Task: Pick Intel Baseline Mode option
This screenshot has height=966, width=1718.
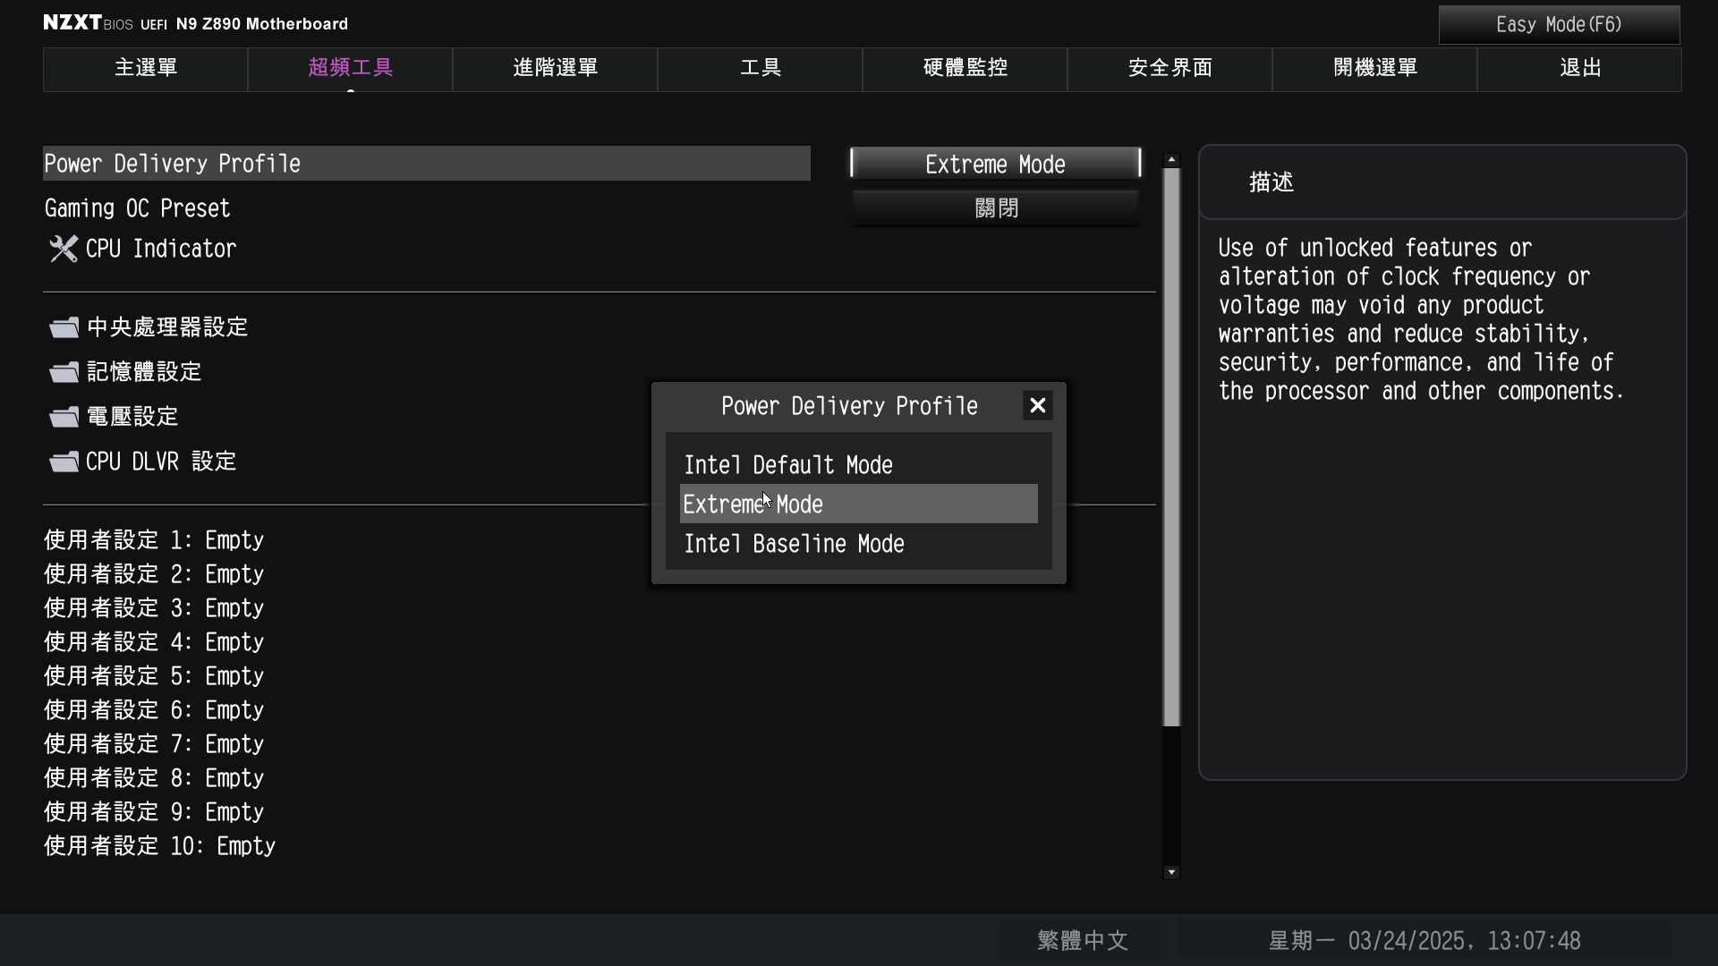Action: coord(859,544)
